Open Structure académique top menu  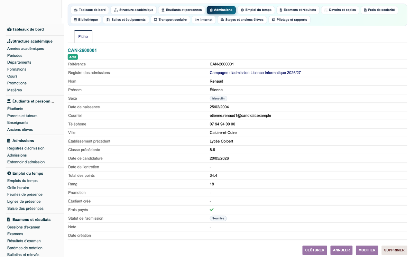click(133, 10)
